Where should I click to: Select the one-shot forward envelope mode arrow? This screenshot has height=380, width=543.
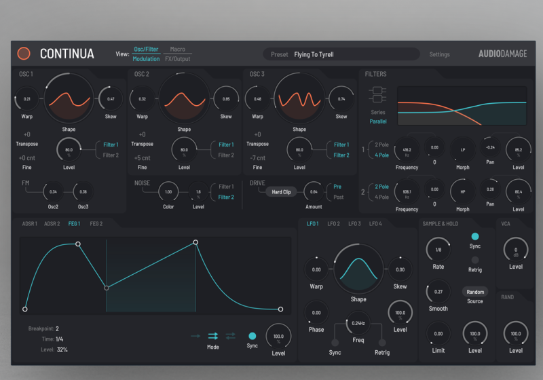pos(195,336)
